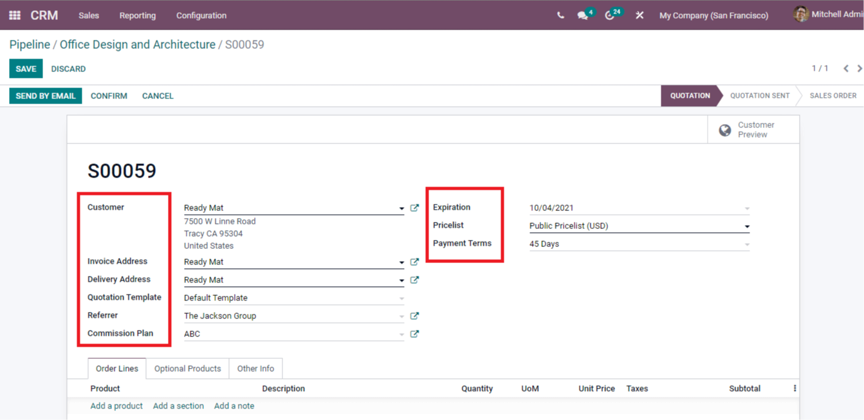Open the Sales menu

click(89, 15)
